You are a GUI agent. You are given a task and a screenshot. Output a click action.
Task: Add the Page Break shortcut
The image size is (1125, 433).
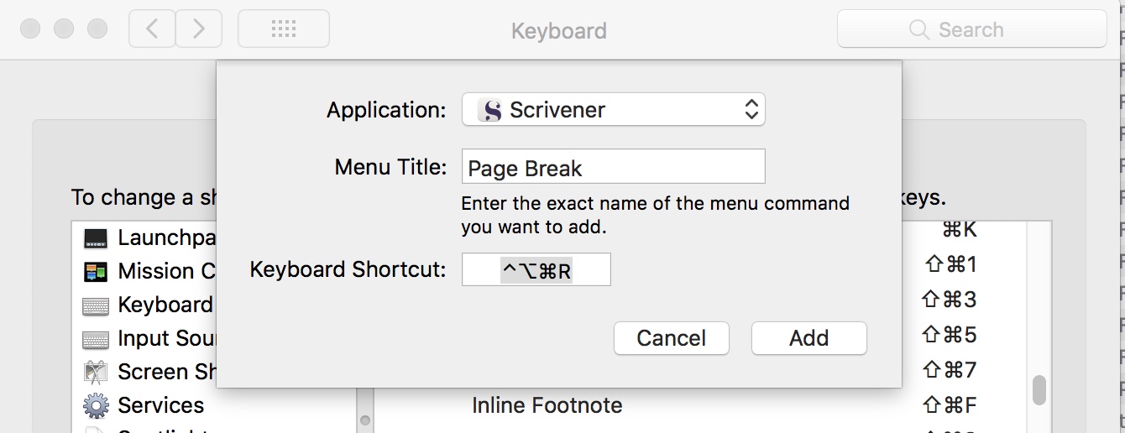point(808,338)
